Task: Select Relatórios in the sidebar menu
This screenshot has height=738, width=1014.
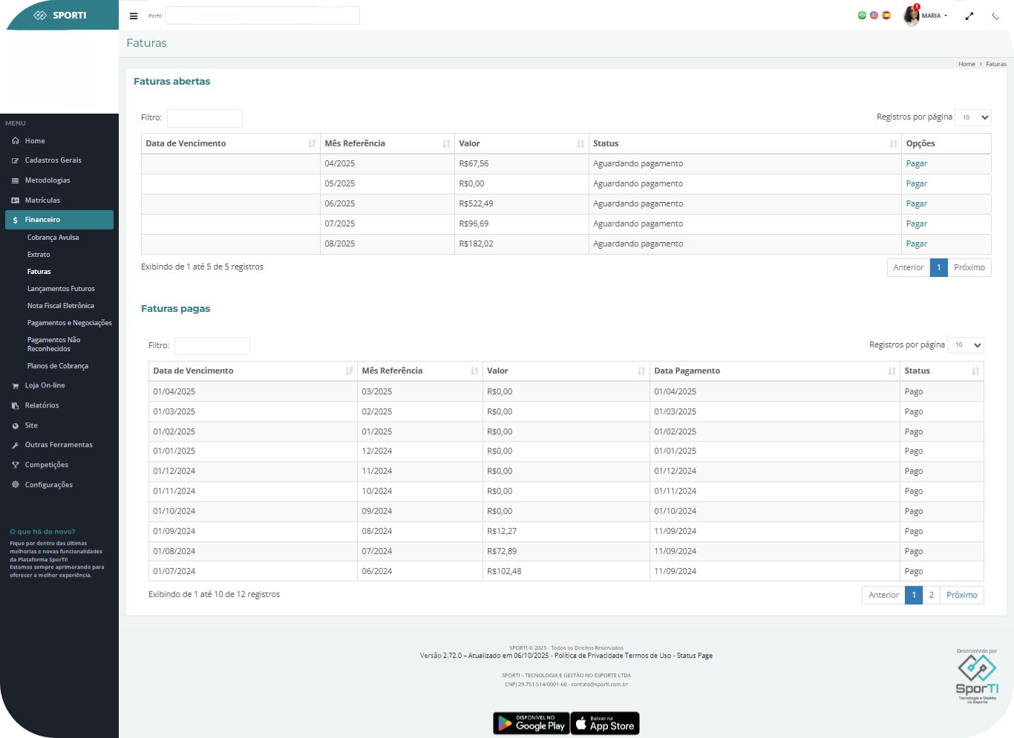Action: tap(42, 405)
